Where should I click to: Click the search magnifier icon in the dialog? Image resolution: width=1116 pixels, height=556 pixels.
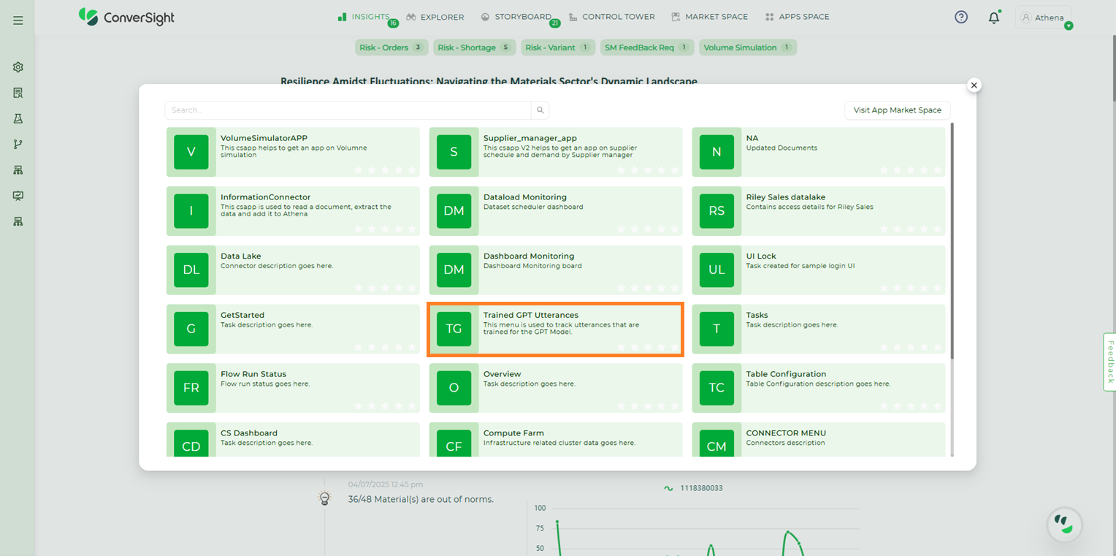[540, 110]
